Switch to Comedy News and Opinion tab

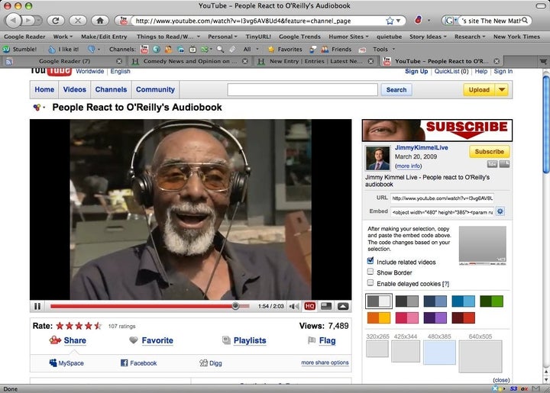tap(189, 61)
